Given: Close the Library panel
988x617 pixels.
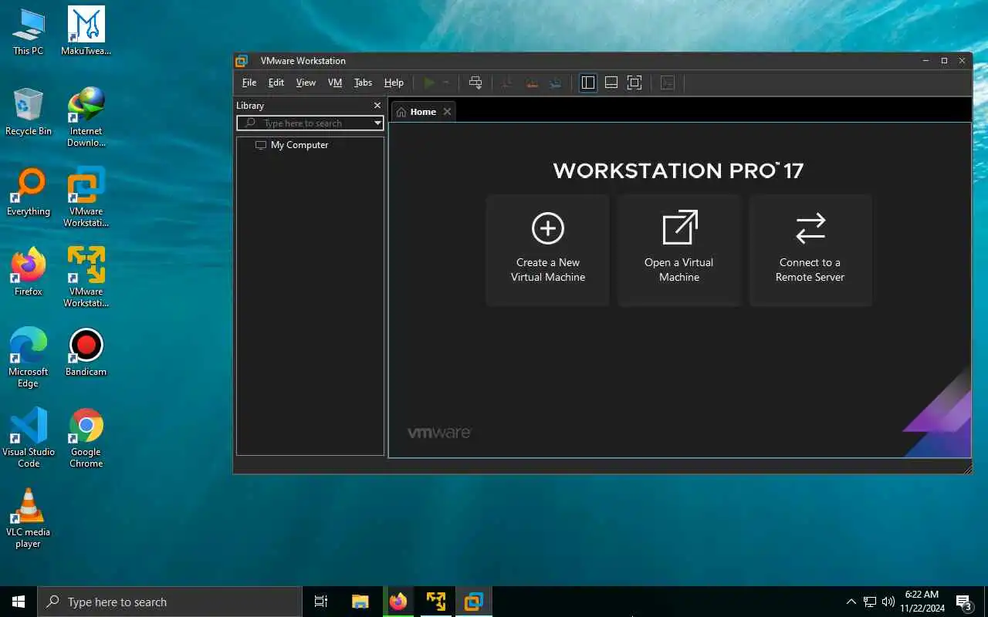Looking at the screenshot, I should (377, 106).
